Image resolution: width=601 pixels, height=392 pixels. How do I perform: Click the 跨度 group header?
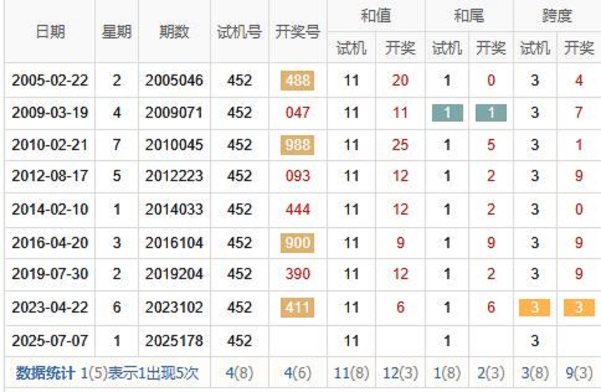tap(557, 16)
